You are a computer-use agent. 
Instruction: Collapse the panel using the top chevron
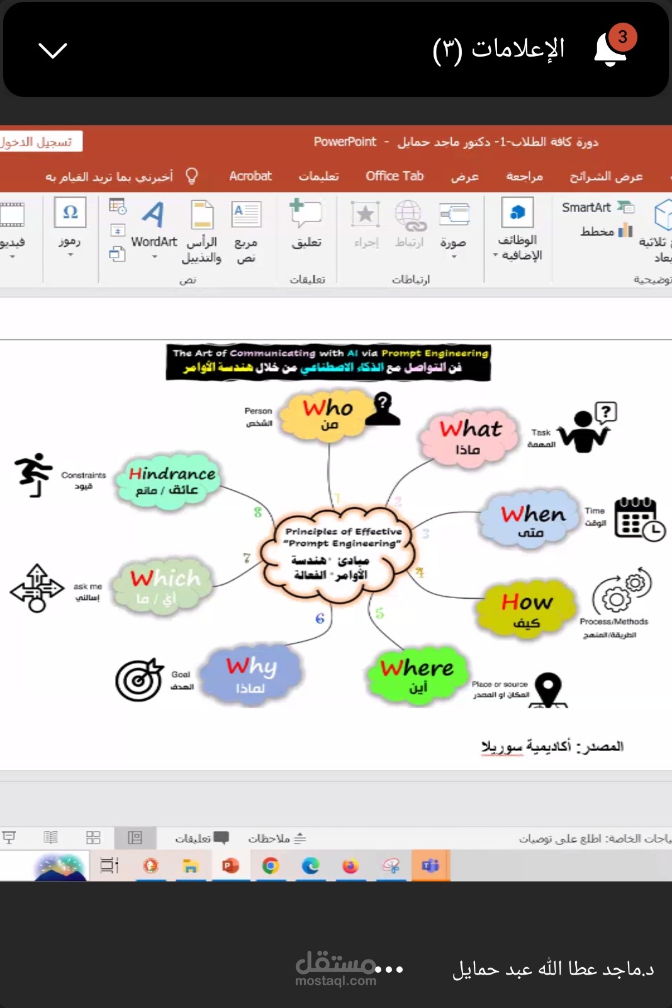(53, 50)
